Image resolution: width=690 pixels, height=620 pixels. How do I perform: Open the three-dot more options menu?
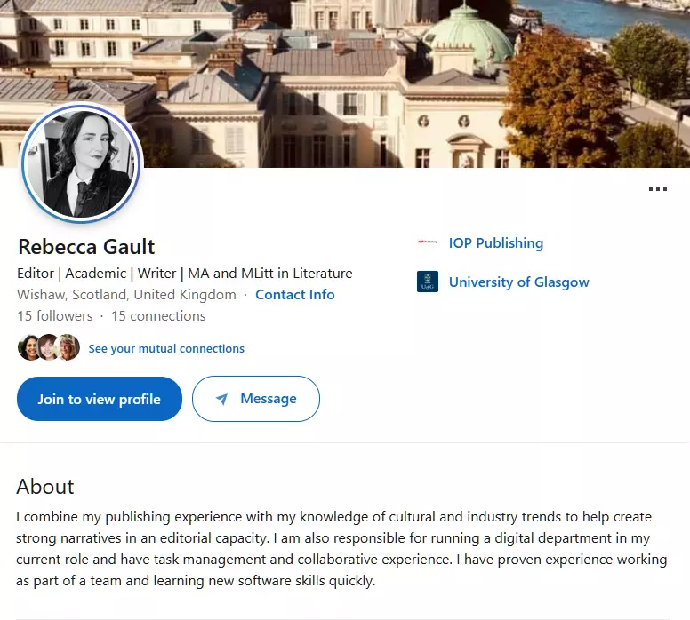657,189
